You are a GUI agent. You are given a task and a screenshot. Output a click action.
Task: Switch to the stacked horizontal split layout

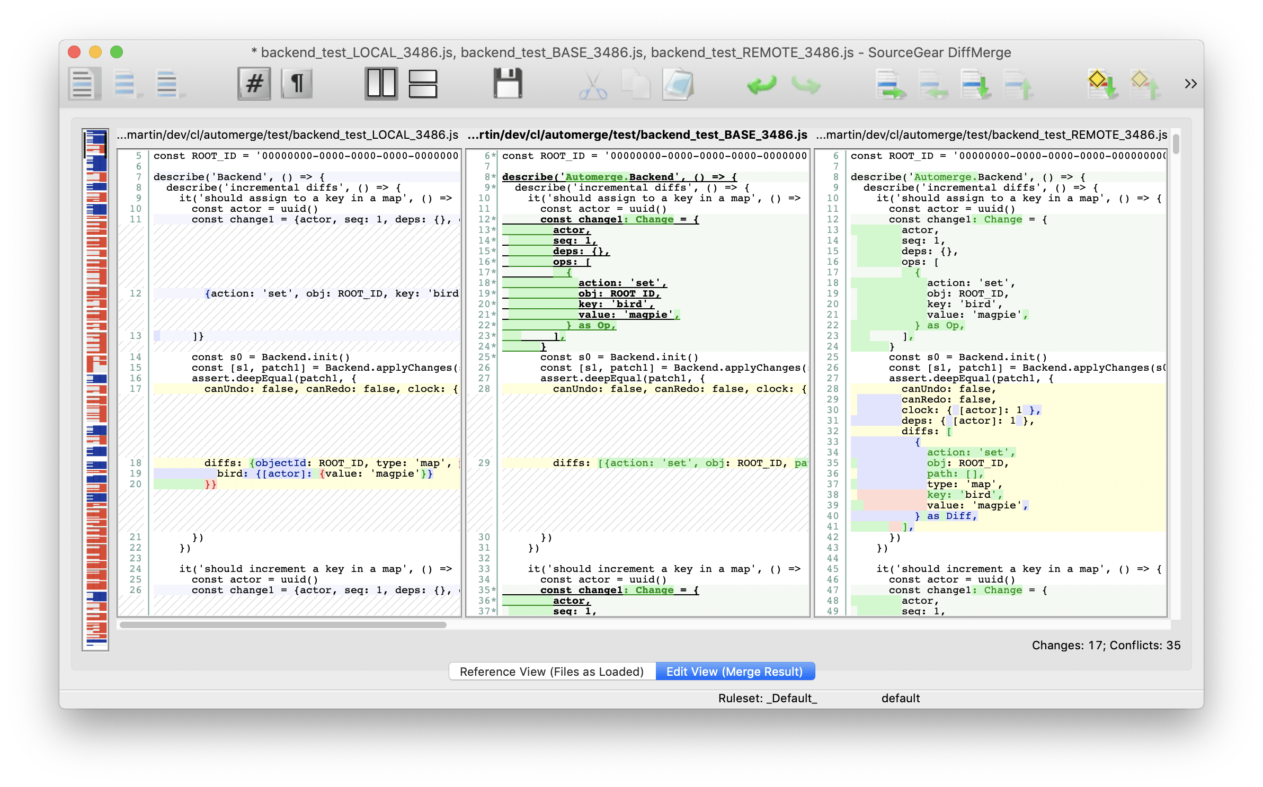423,84
